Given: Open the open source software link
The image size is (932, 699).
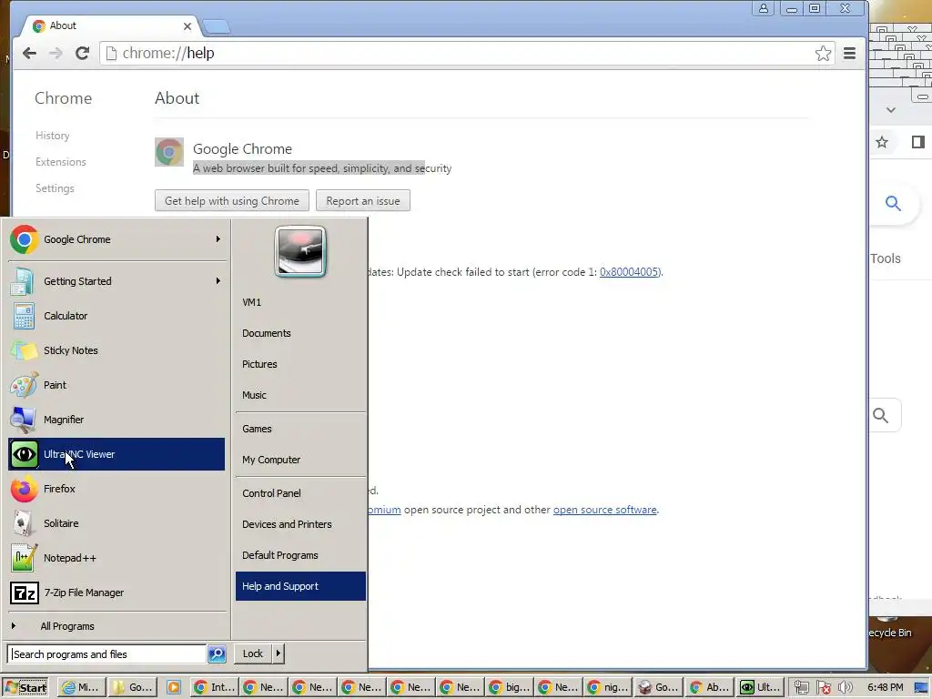Looking at the screenshot, I should pos(605,510).
